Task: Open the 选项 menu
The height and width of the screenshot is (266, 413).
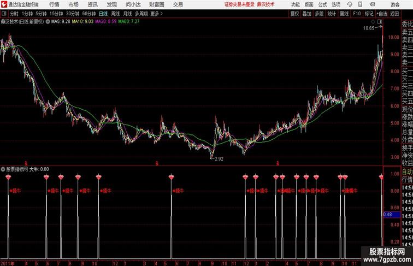Action: [336, 4]
